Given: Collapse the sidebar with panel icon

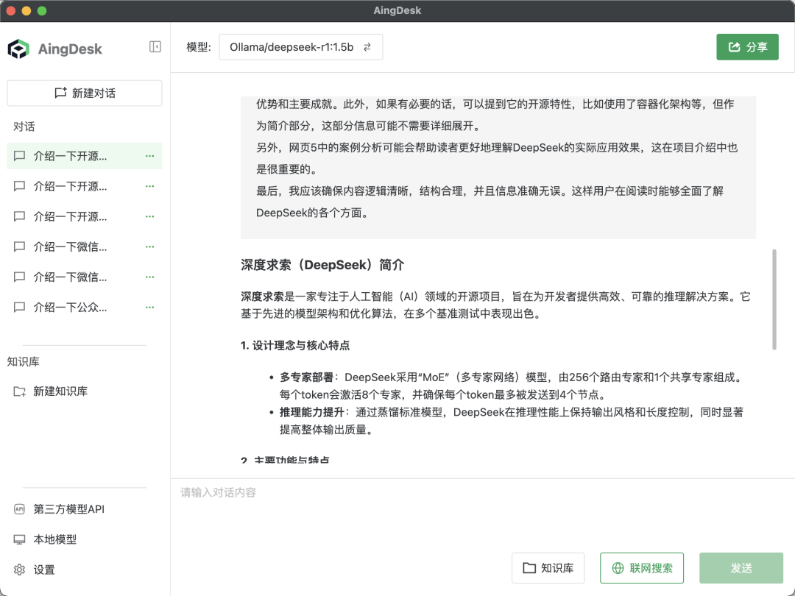Looking at the screenshot, I should 155,47.
